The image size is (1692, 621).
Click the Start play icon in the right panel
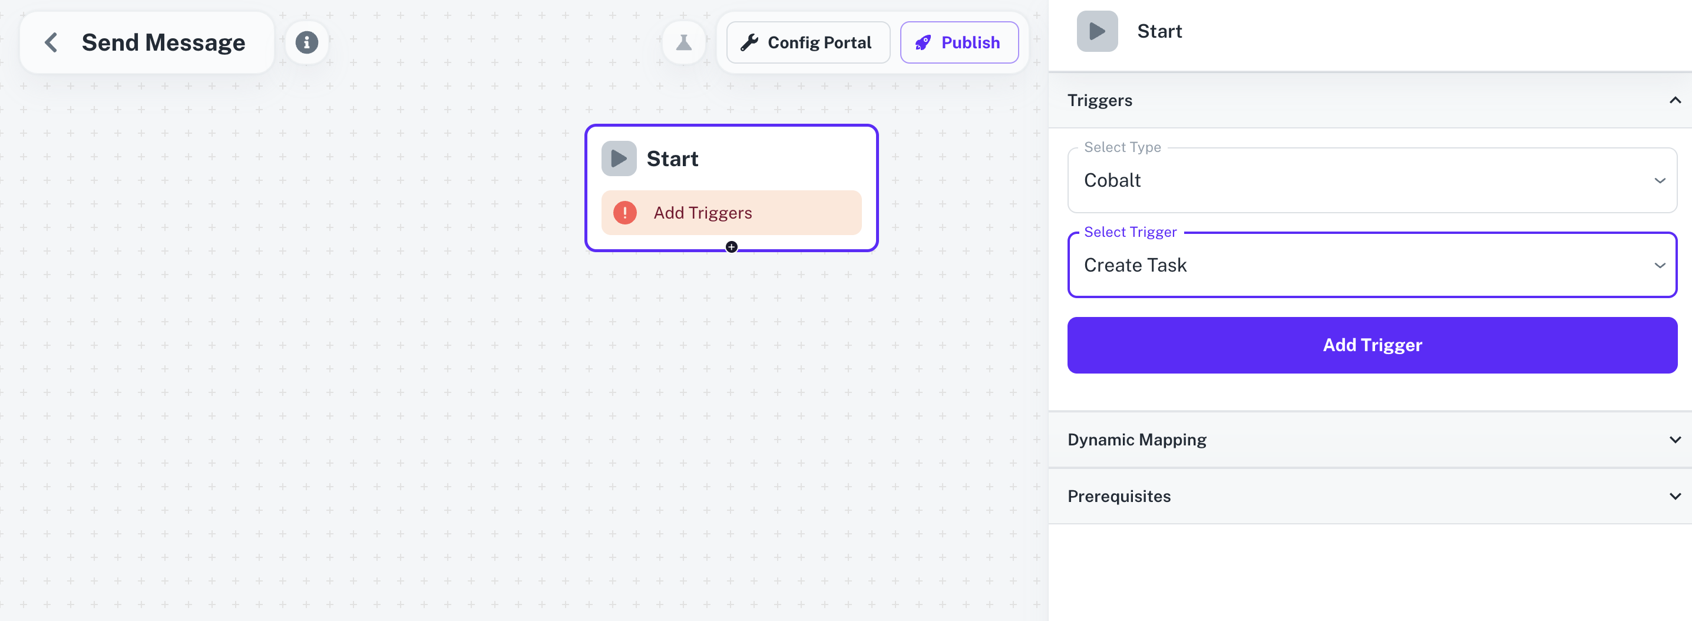click(x=1096, y=29)
